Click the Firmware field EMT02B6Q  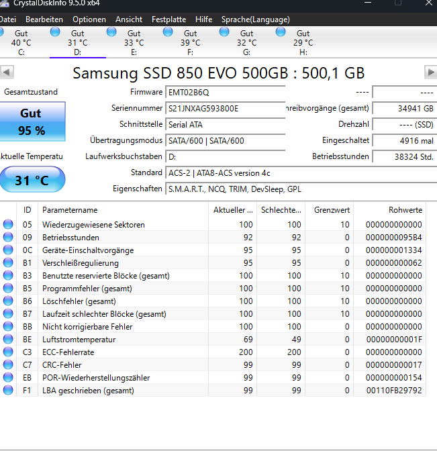coord(226,93)
